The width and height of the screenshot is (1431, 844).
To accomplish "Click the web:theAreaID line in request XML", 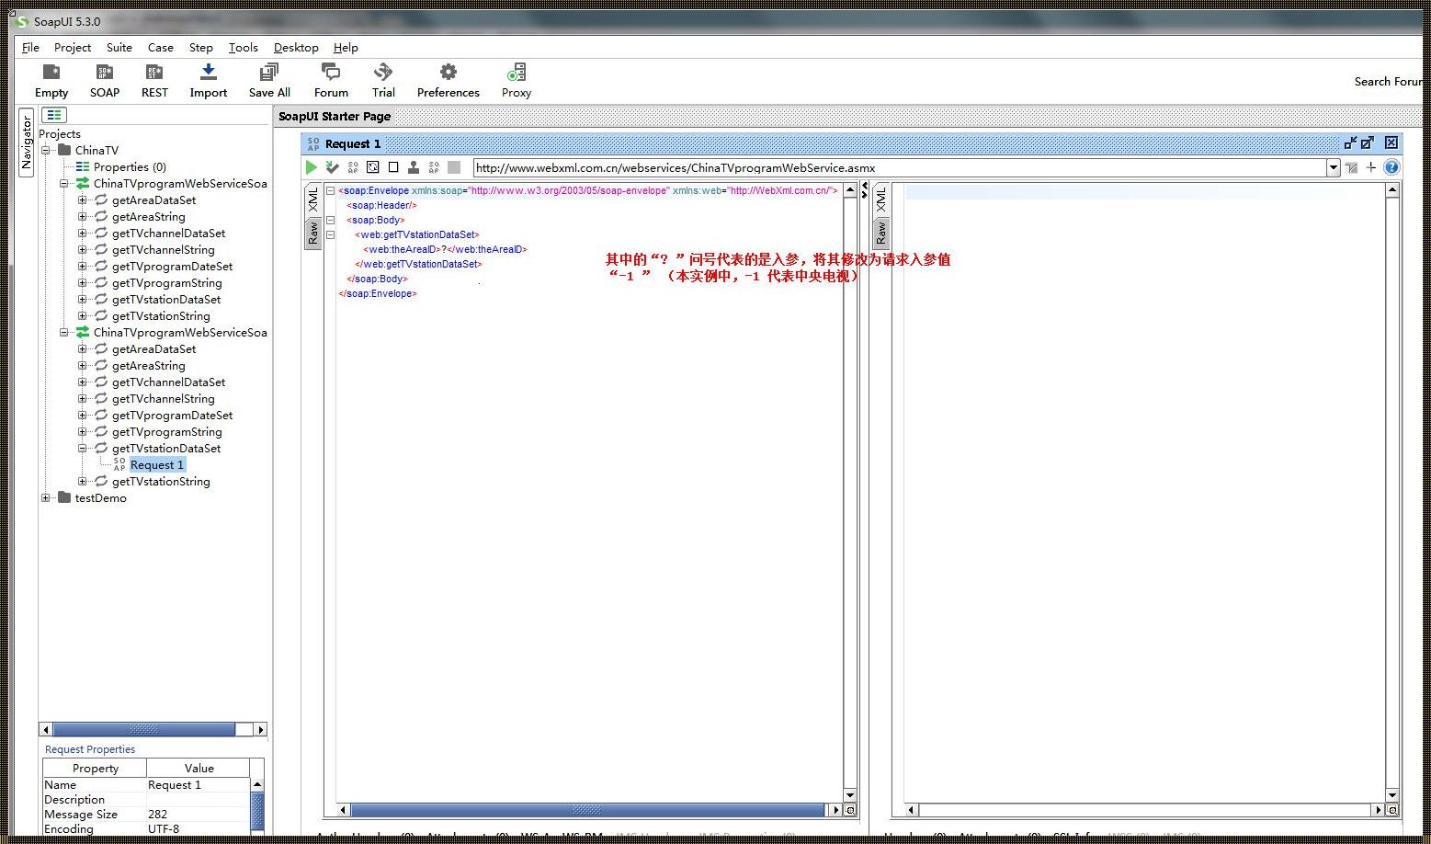I will [446, 249].
